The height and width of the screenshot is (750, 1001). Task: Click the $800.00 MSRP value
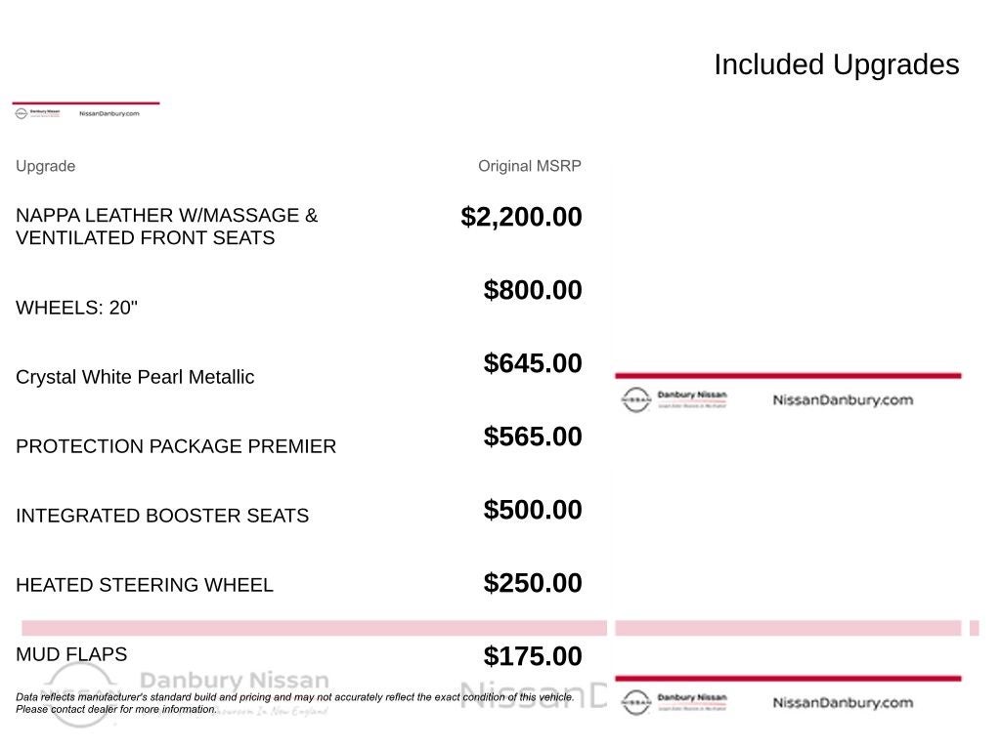click(533, 290)
